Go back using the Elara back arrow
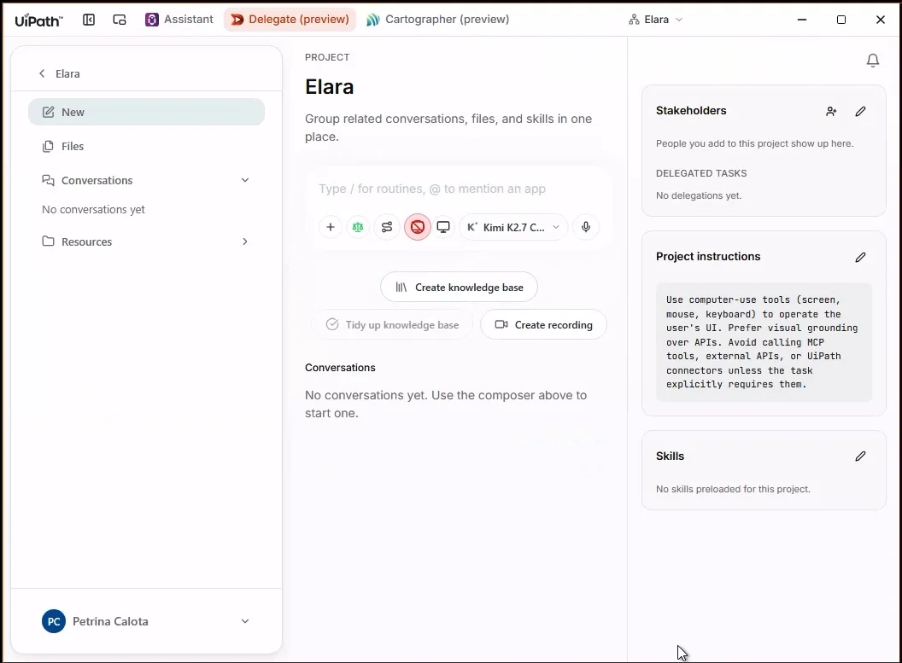 coord(42,73)
